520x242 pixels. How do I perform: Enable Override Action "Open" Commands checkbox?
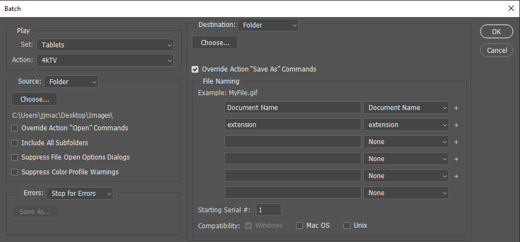point(14,128)
